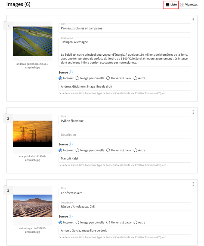Image resolution: width=204 pixels, height=246 pixels.
Task: Open the three-dot menu for Le désert solaire
Action: (x=193, y=184)
